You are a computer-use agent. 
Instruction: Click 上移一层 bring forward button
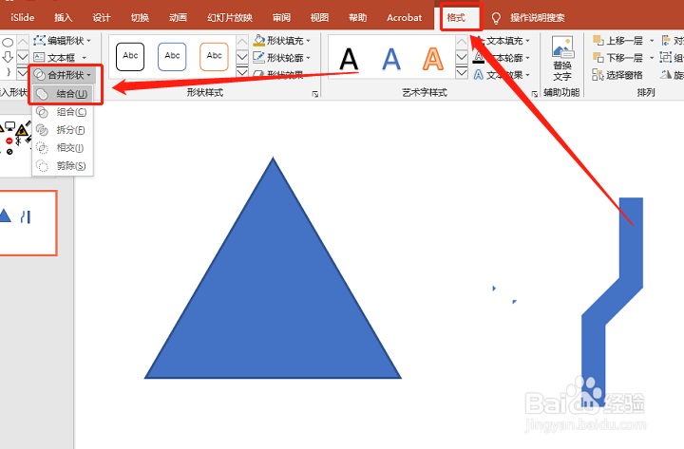(x=617, y=41)
